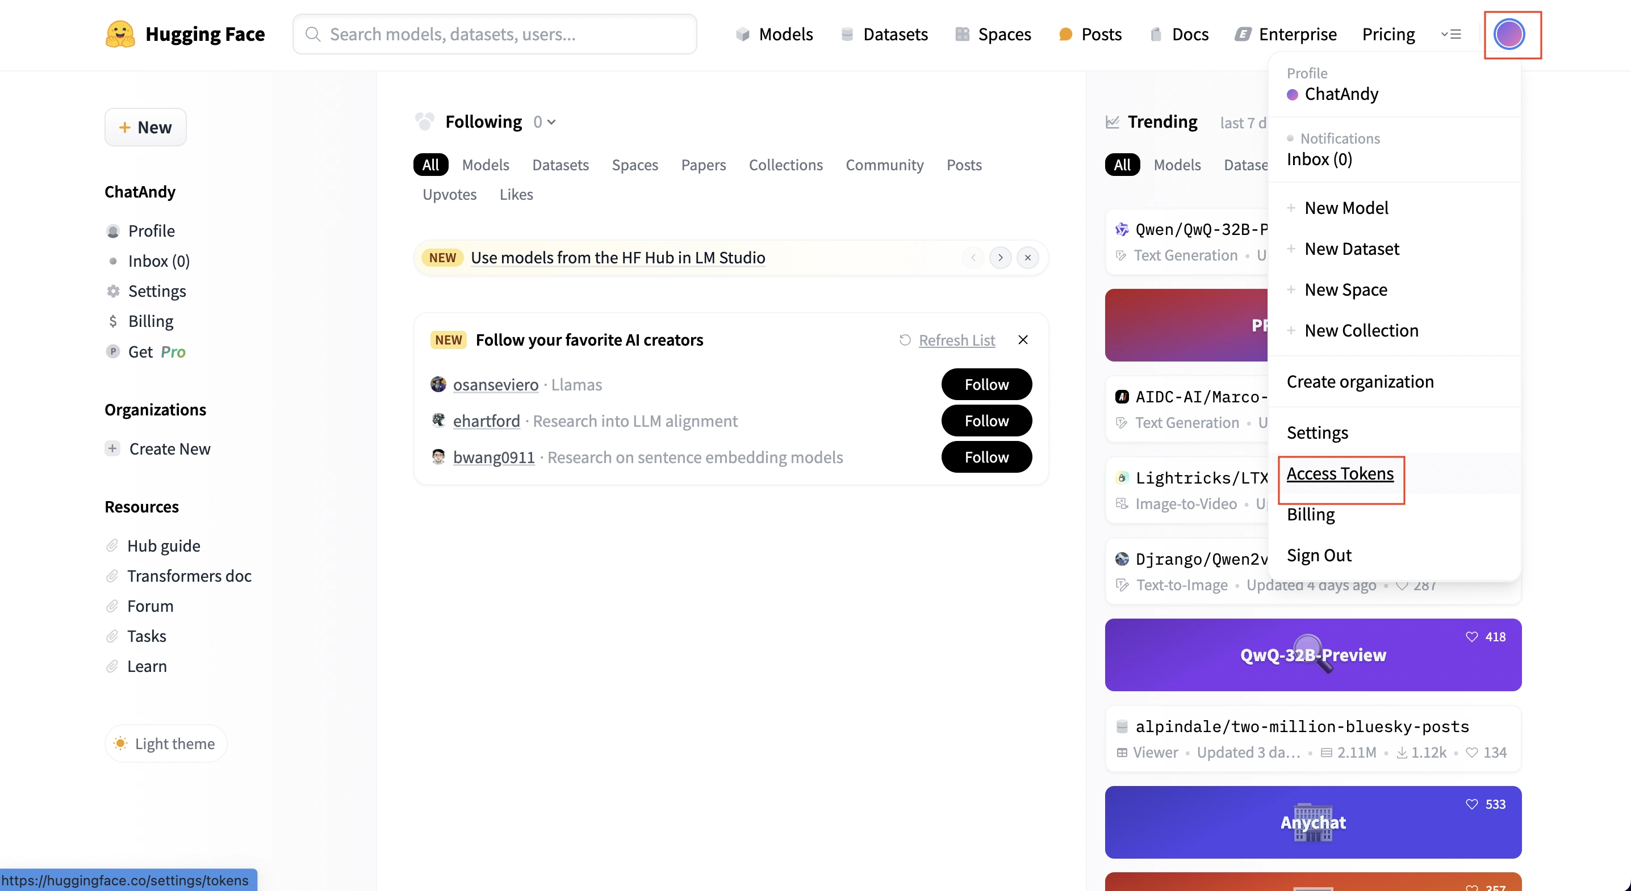Open ChatAndy profile in user menu

[1341, 94]
